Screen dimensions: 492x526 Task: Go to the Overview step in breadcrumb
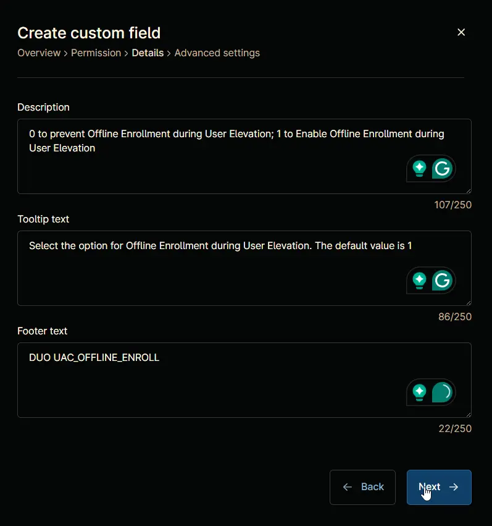39,53
